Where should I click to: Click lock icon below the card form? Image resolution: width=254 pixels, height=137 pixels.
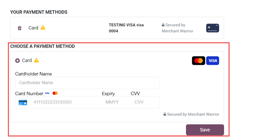click(x=165, y=114)
